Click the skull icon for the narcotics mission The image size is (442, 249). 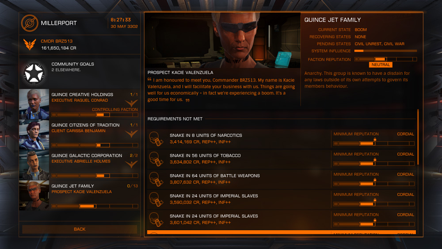156,138
